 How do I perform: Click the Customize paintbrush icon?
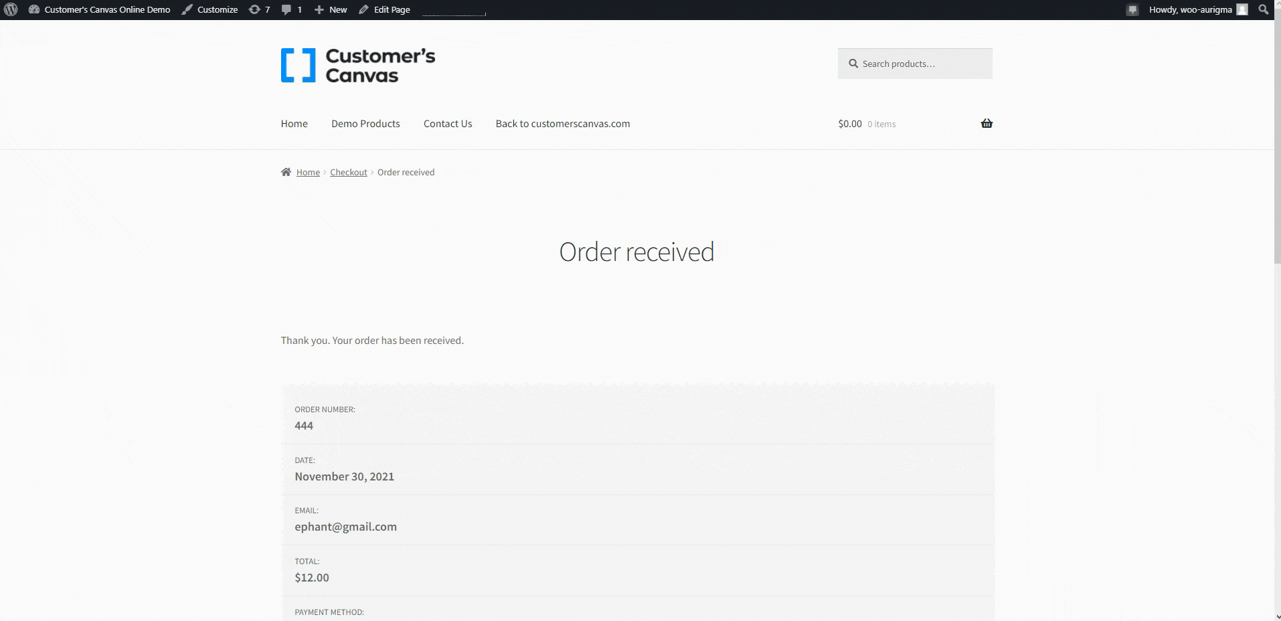[187, 10]
